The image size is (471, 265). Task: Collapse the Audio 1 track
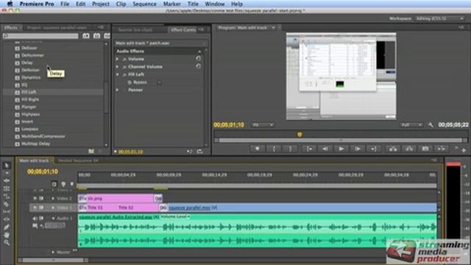click(x=53, y=219)
